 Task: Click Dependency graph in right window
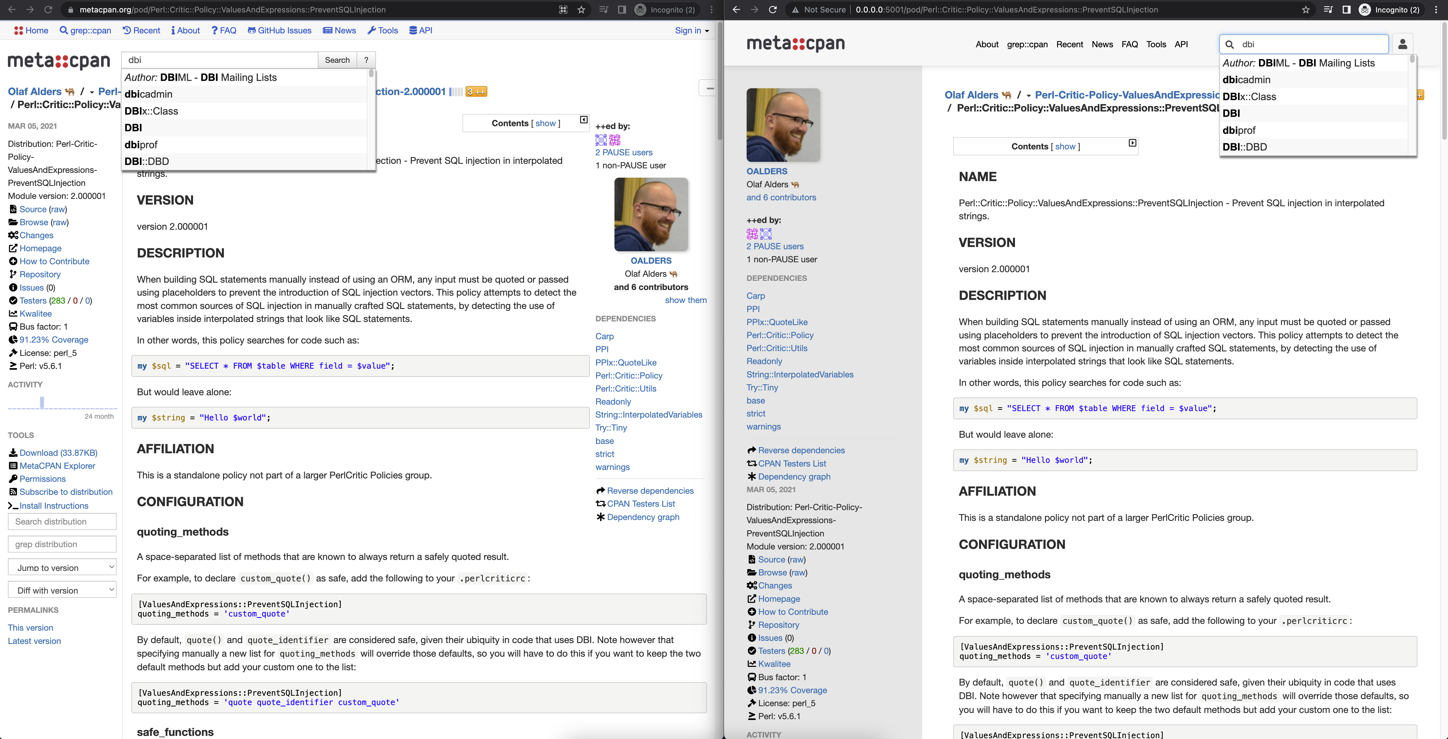point(794,476)
